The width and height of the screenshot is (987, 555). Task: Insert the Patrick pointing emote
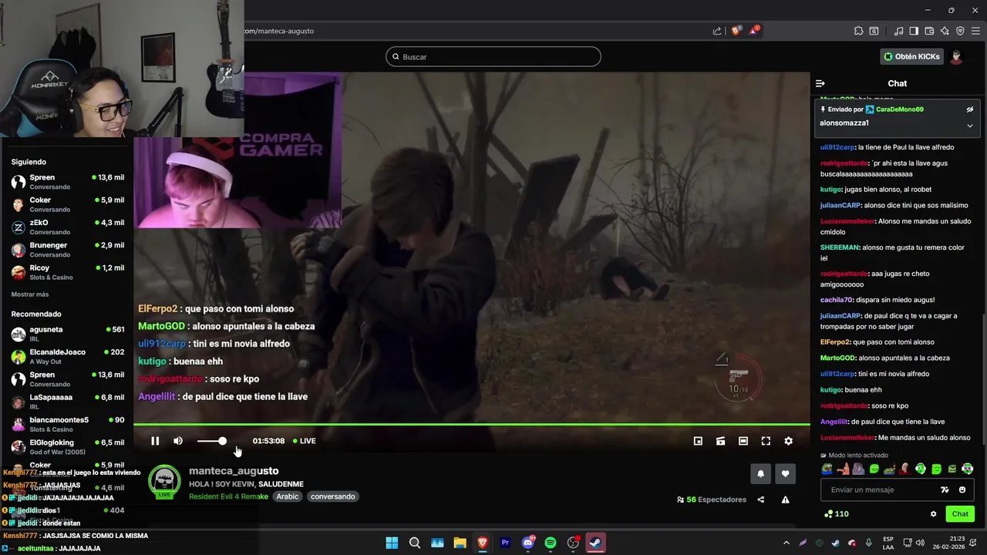843,469
